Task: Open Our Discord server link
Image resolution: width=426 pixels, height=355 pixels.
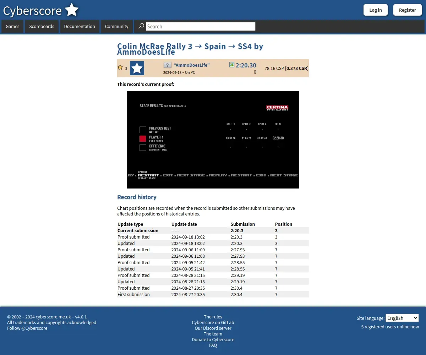Action: tap(213, 328)
